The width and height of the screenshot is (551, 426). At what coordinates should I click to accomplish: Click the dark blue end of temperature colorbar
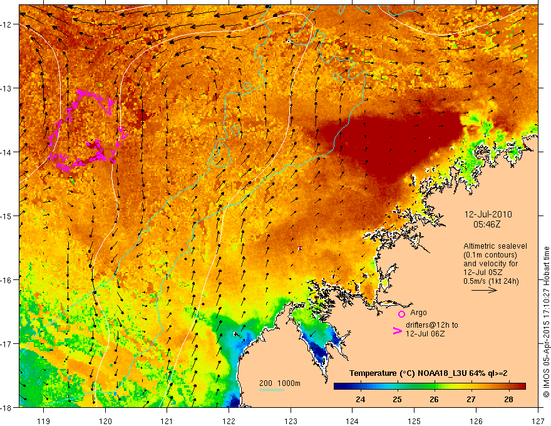(x=338, y=387)
